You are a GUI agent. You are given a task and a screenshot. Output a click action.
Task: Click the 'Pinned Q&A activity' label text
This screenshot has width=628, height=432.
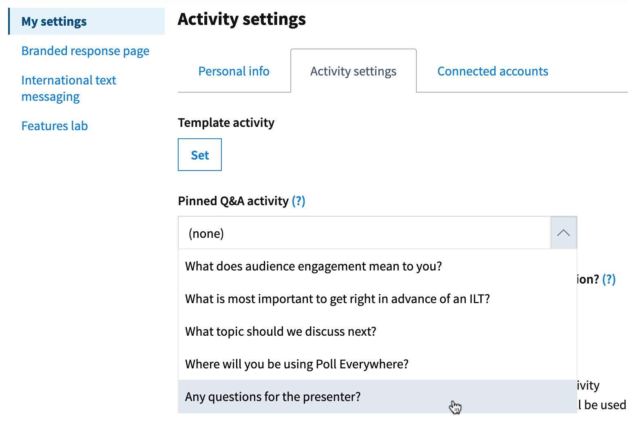tap(233, 201)
